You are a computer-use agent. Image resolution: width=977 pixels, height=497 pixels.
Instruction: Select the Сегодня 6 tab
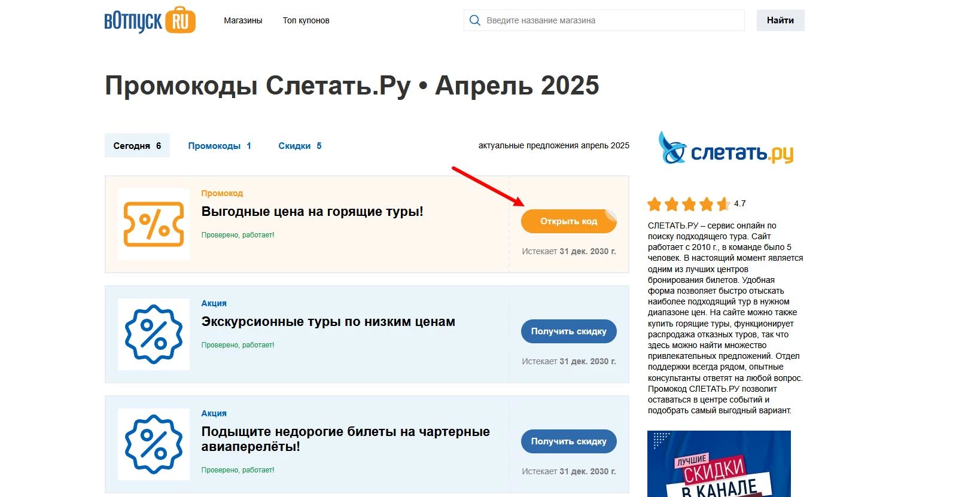point(137,145)
